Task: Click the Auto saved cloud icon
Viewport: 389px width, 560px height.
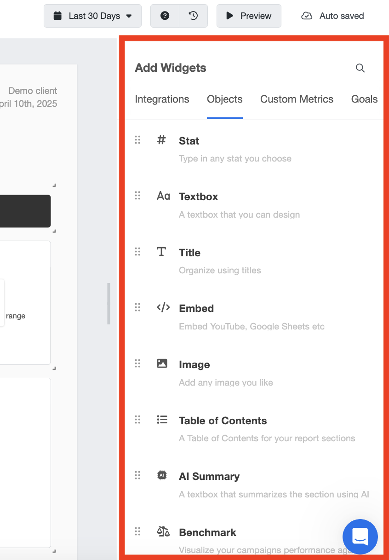Action: [x=306, y=16]
